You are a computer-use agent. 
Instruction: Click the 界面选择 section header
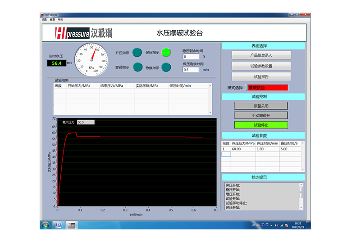coord(263,46)
